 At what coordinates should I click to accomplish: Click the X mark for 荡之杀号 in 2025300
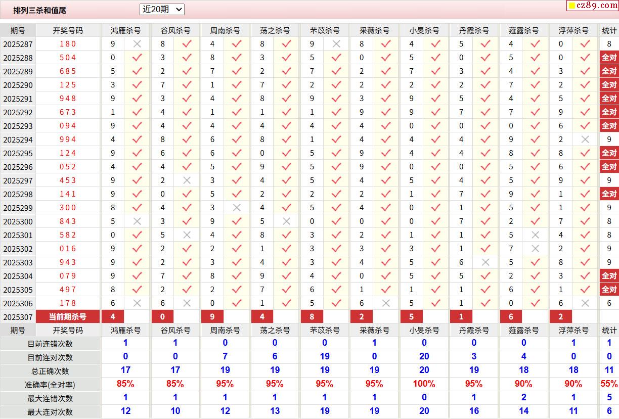tap(287, 221)
